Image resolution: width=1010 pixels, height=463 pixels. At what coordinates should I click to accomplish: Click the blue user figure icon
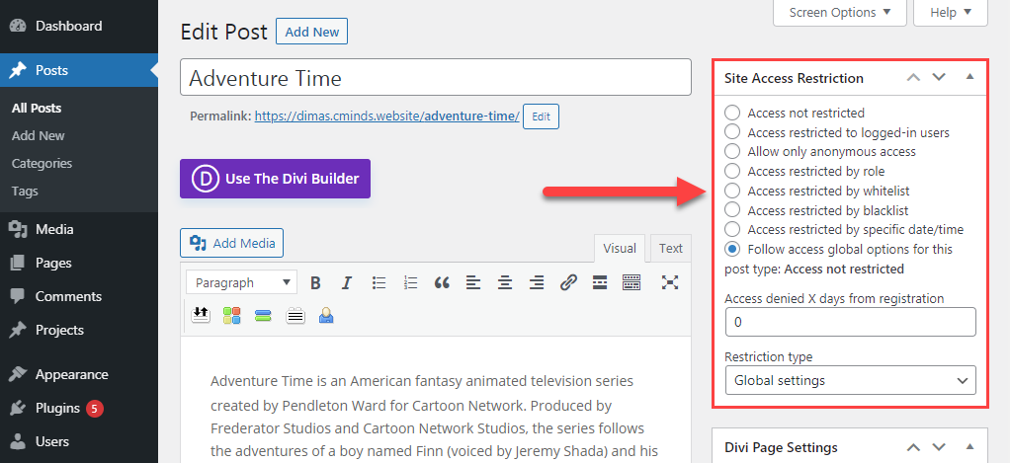click(326, 315)
